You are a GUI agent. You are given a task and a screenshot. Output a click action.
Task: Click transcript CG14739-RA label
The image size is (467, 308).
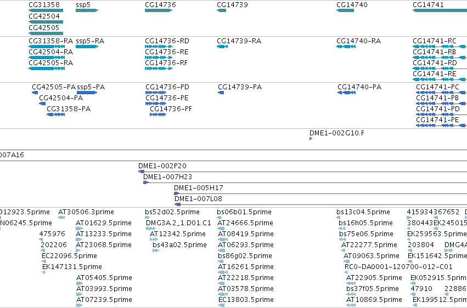(x=239, y=41)
